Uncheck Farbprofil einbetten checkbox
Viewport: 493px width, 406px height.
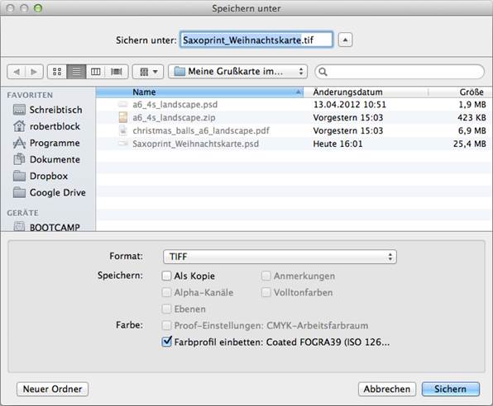[166, 342]
